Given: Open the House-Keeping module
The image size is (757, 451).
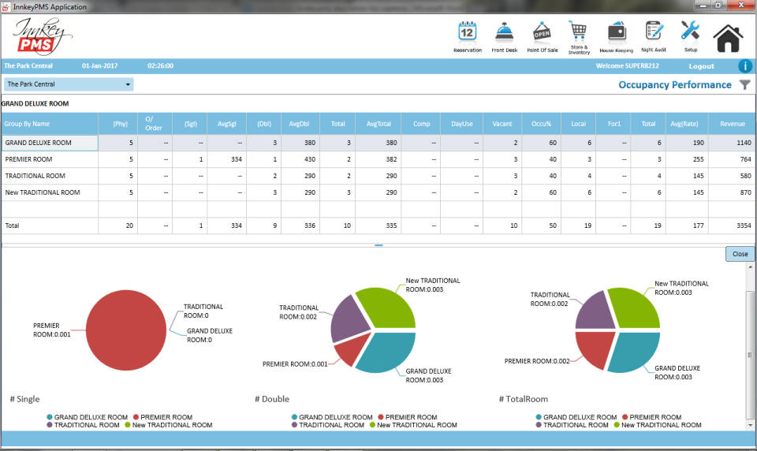Looking at the screenshot, I should point(617,33).
